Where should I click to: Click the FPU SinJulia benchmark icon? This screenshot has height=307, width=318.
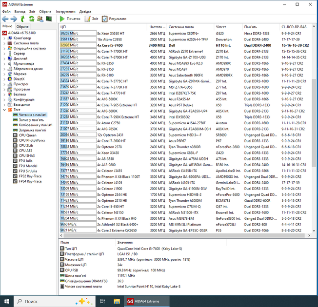[x=15, y=171]
